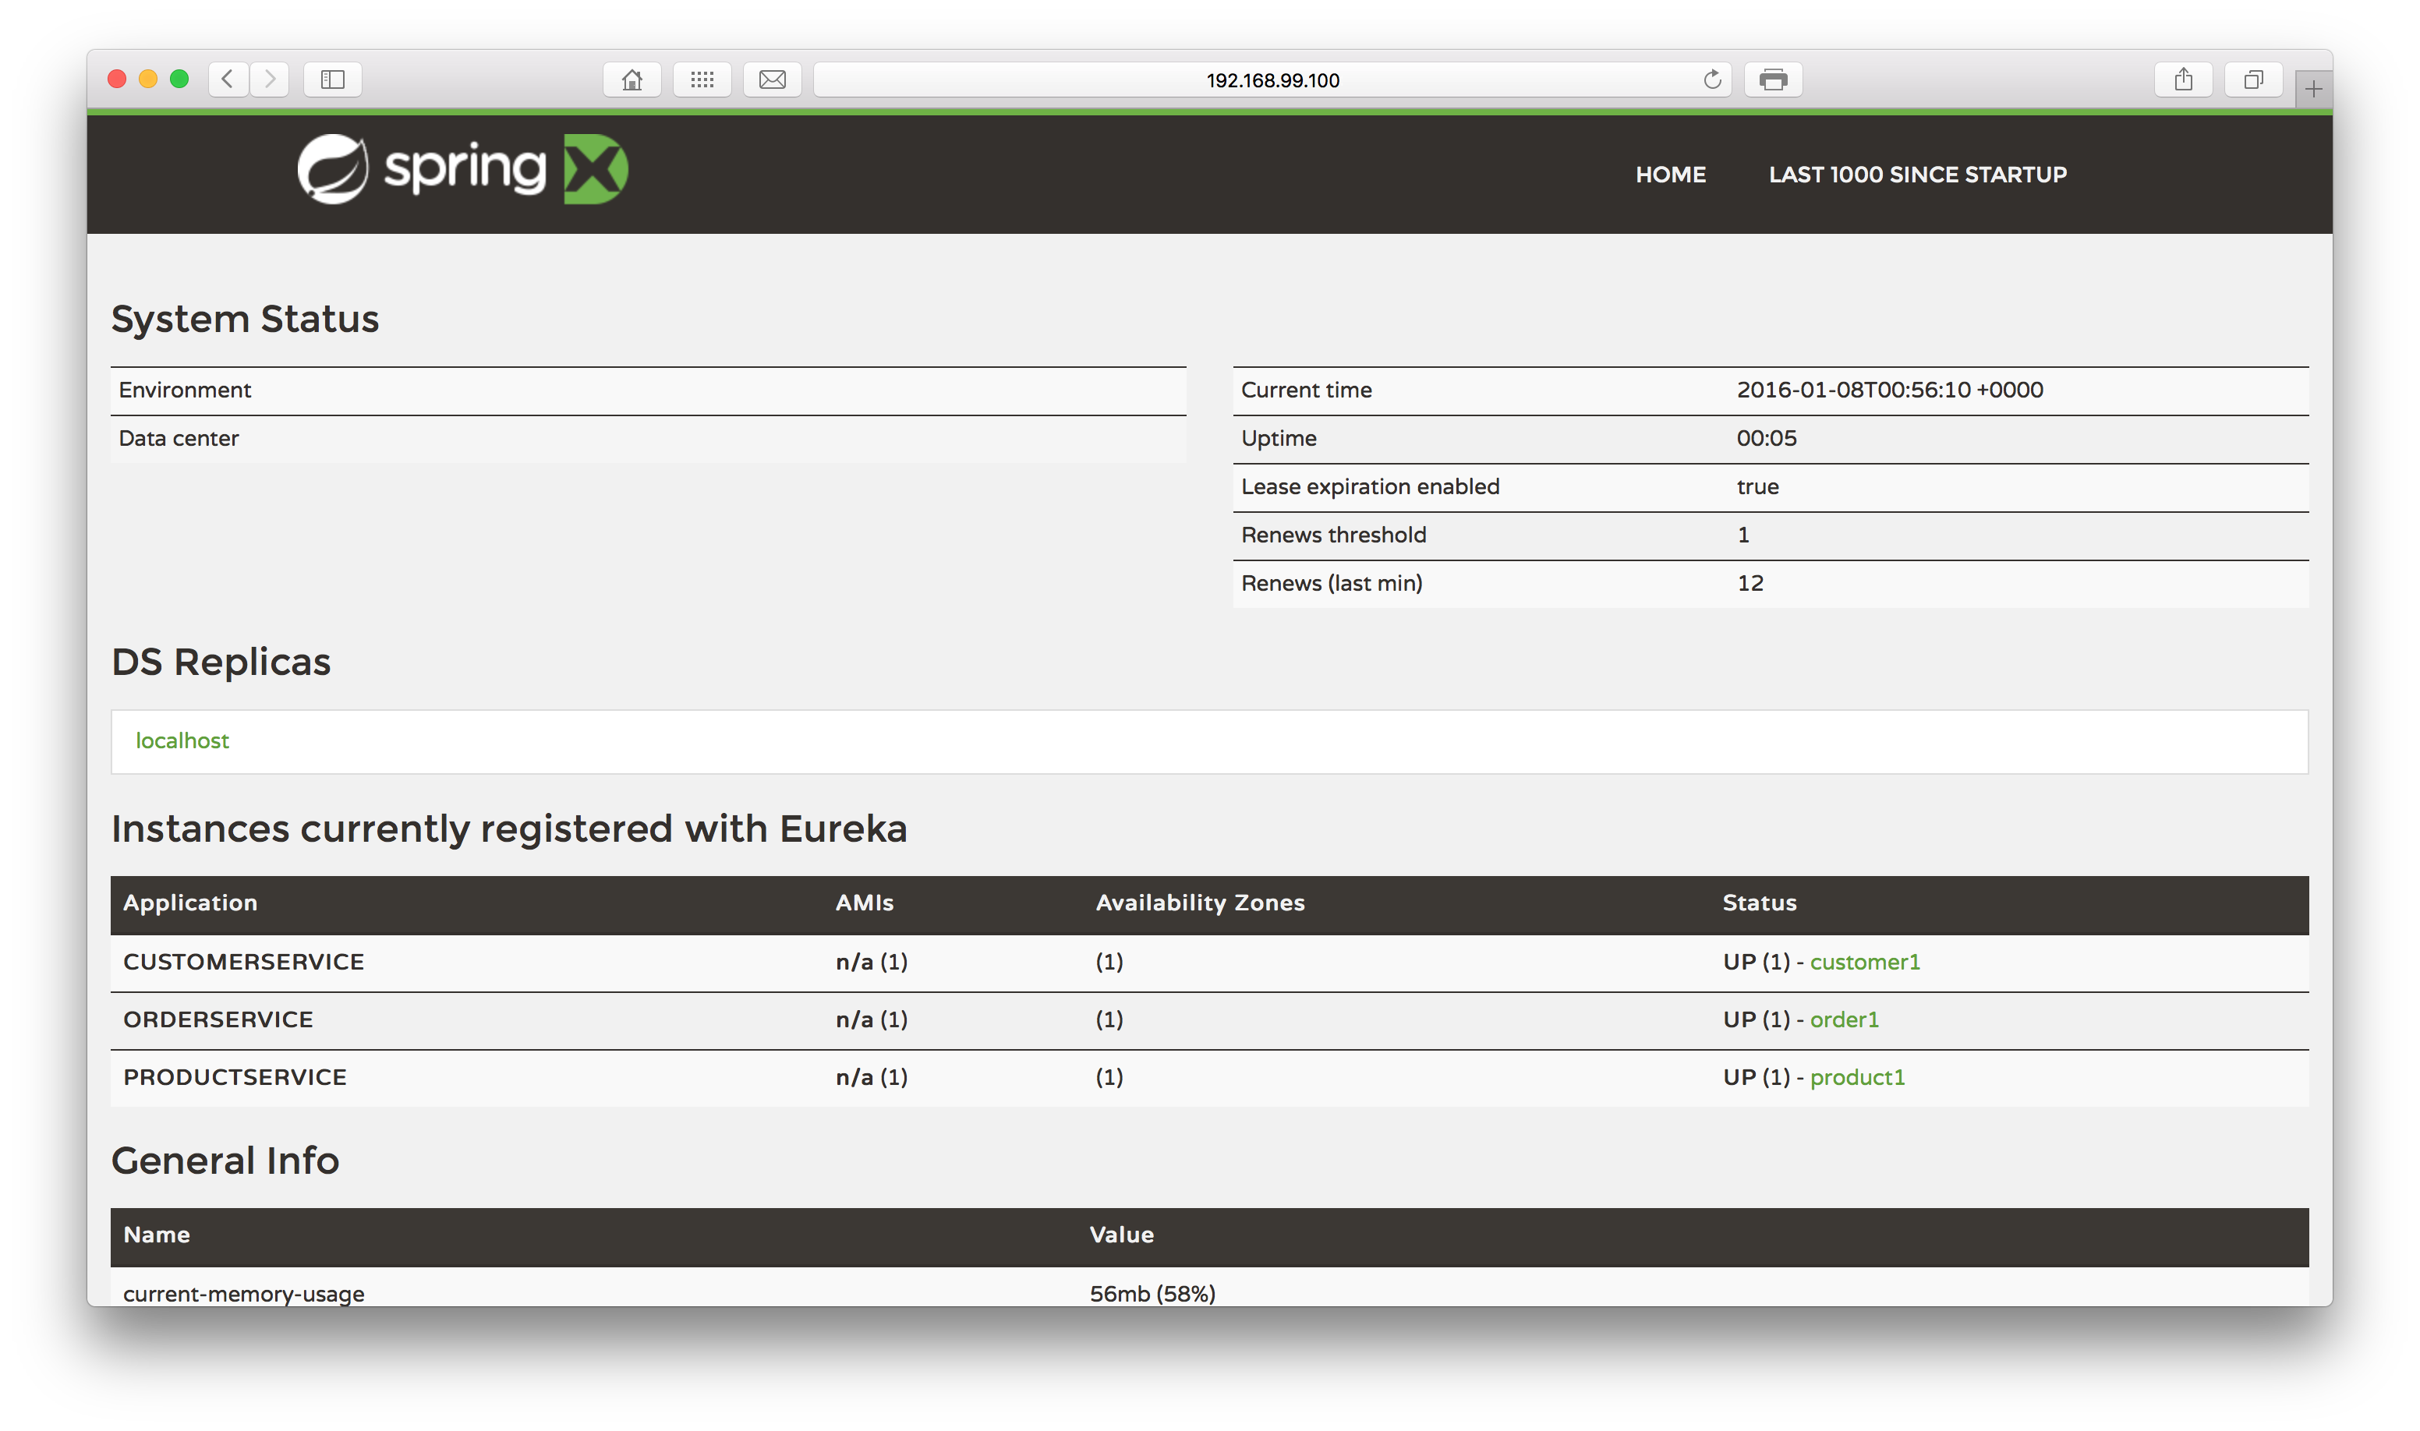Open the product1 instance link
Viewport: 2420px width, 1431px height.
[1857, 1077]
